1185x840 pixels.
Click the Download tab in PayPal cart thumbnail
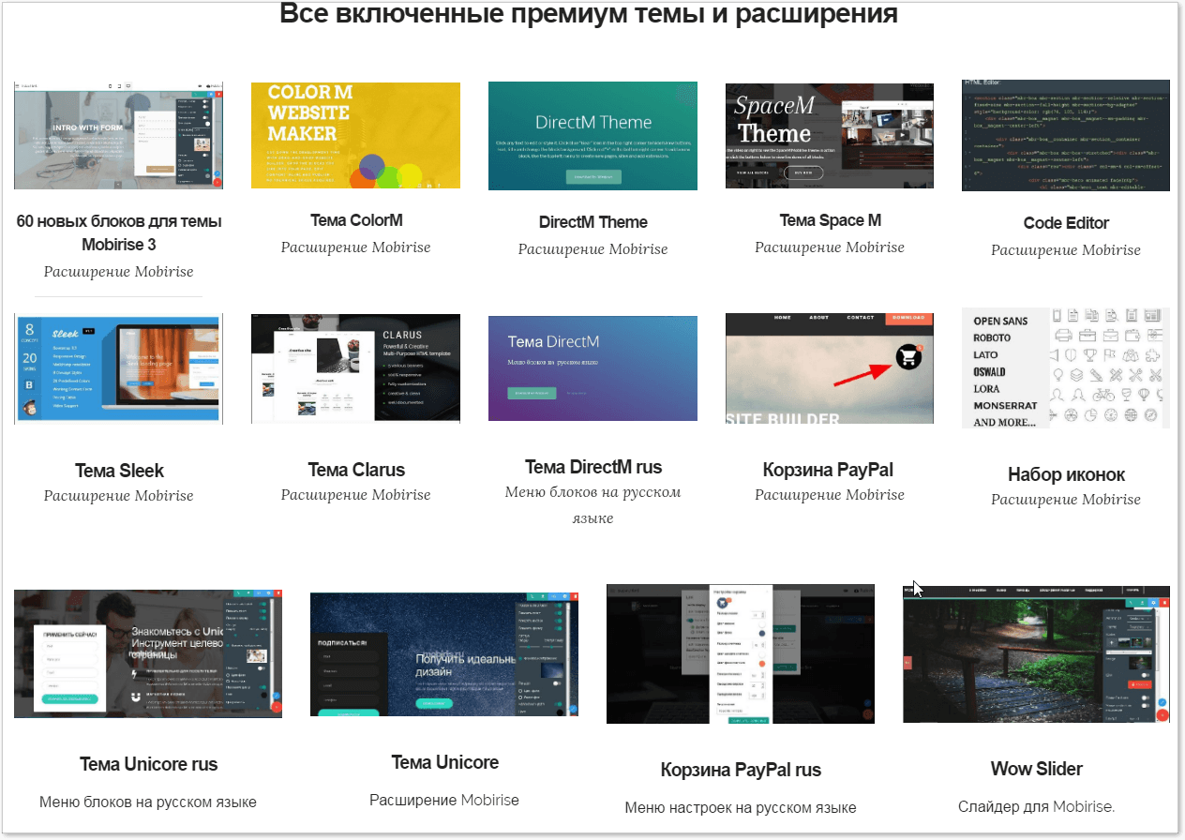pyautogui.click(x=908, y=318)
